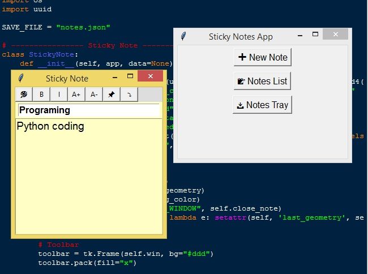The width and height of the screenshot is (368, 274).
Task: Pin the sticky note on top
Action: pyautogui.click(x=112, y=95)
